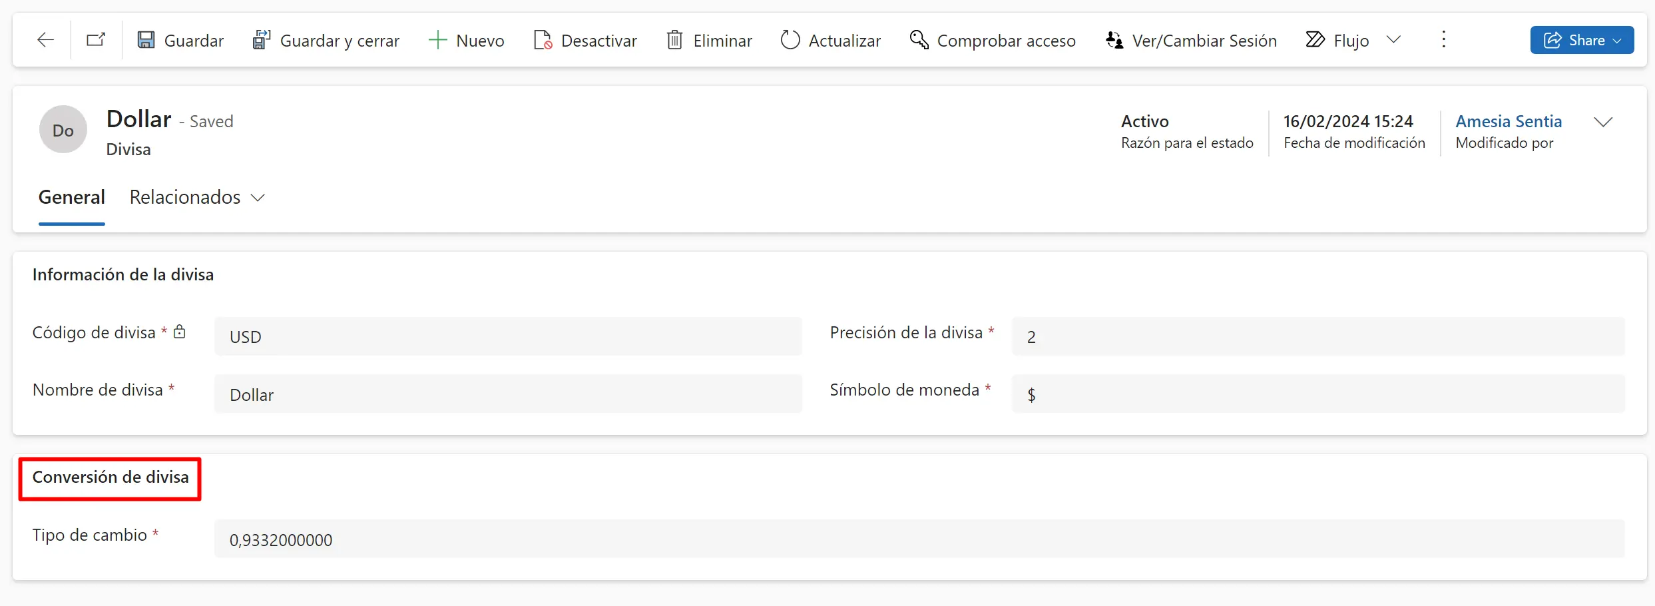The width and height of the screenshot is (1655, 606).
Task: Expand the header details chevron
Action: tap(1603, 122)
